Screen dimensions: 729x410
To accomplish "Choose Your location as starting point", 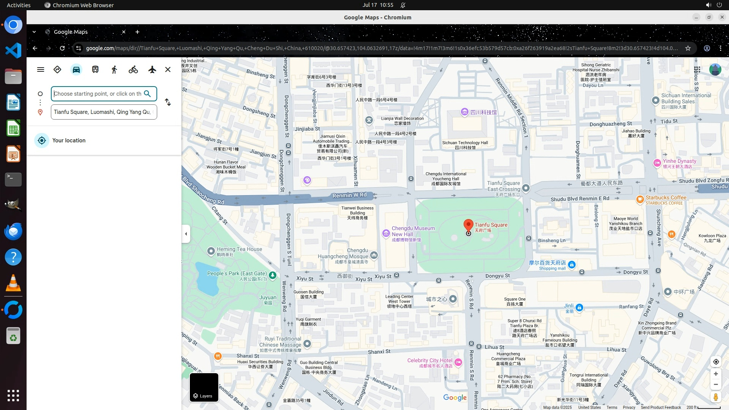I will point(69,140).
